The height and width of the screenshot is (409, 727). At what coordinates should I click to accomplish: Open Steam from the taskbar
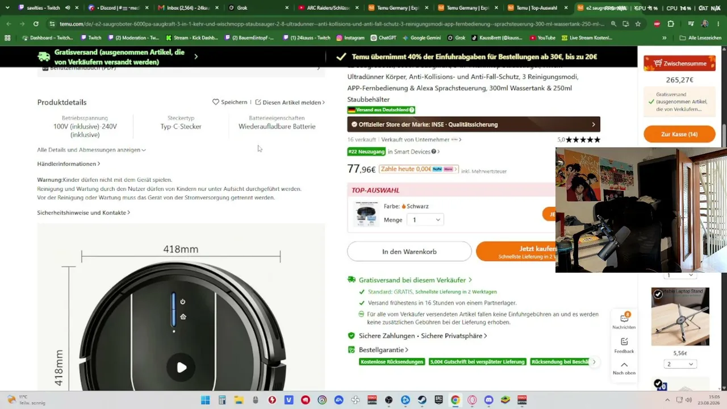click(x=422, y=400)
